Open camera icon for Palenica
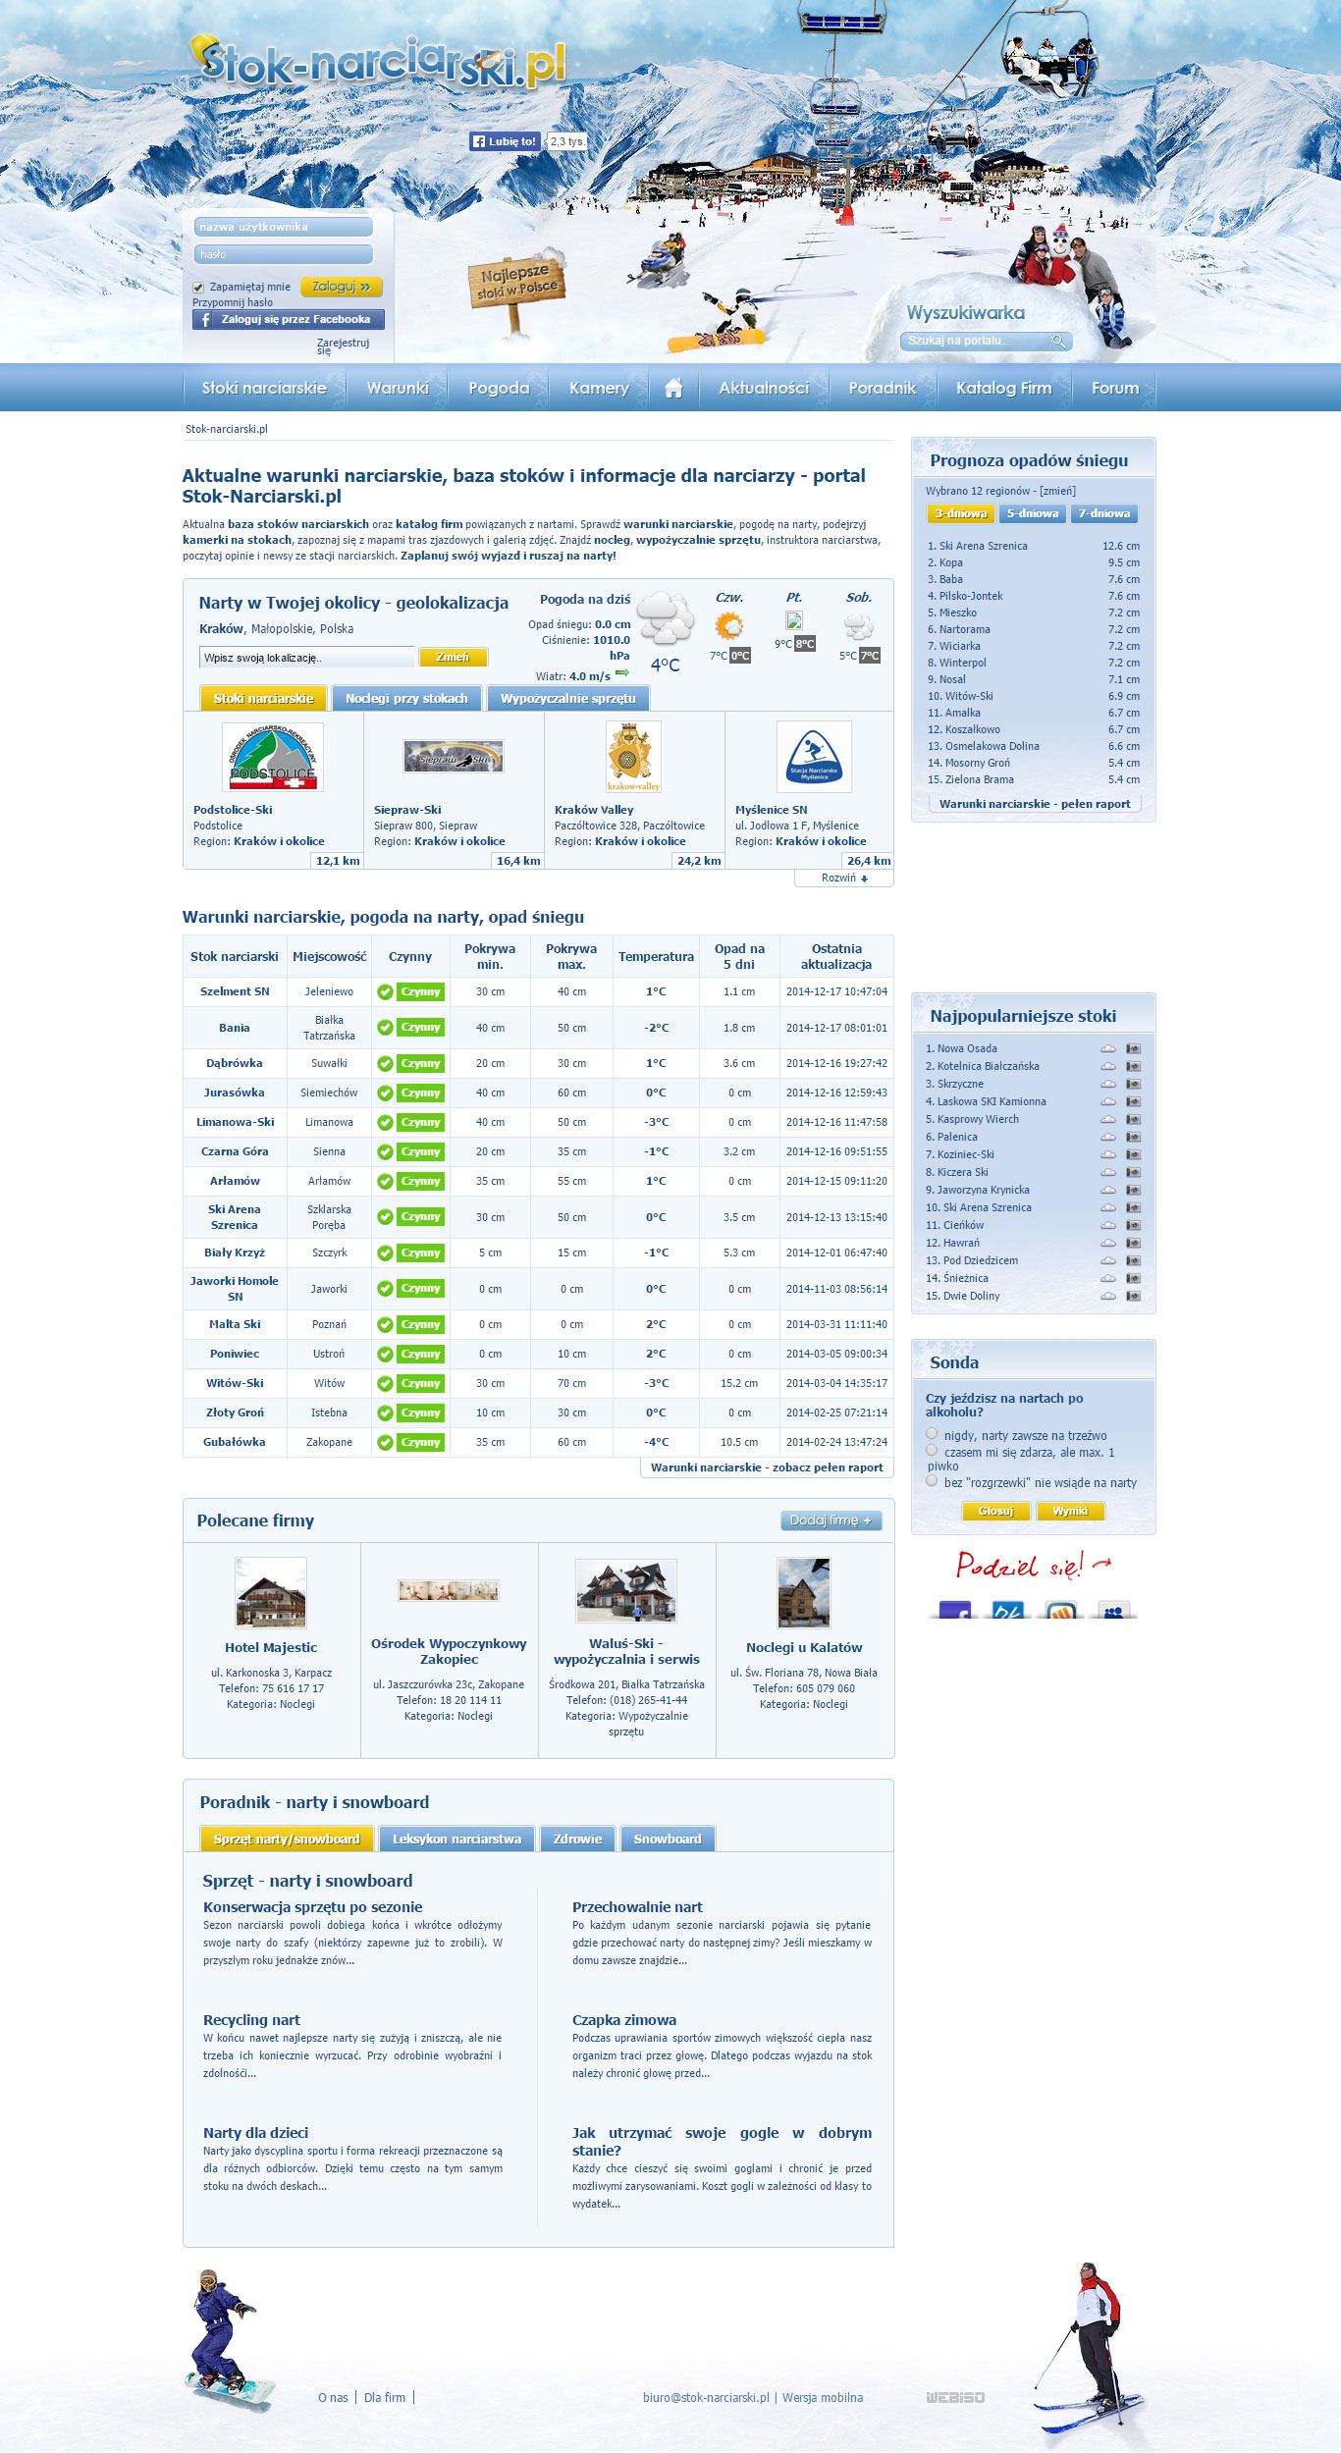The width and height of the screenshot is (1341, 2453). (1133, 1137)
